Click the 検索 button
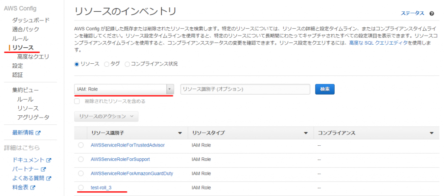 point(325,89)
